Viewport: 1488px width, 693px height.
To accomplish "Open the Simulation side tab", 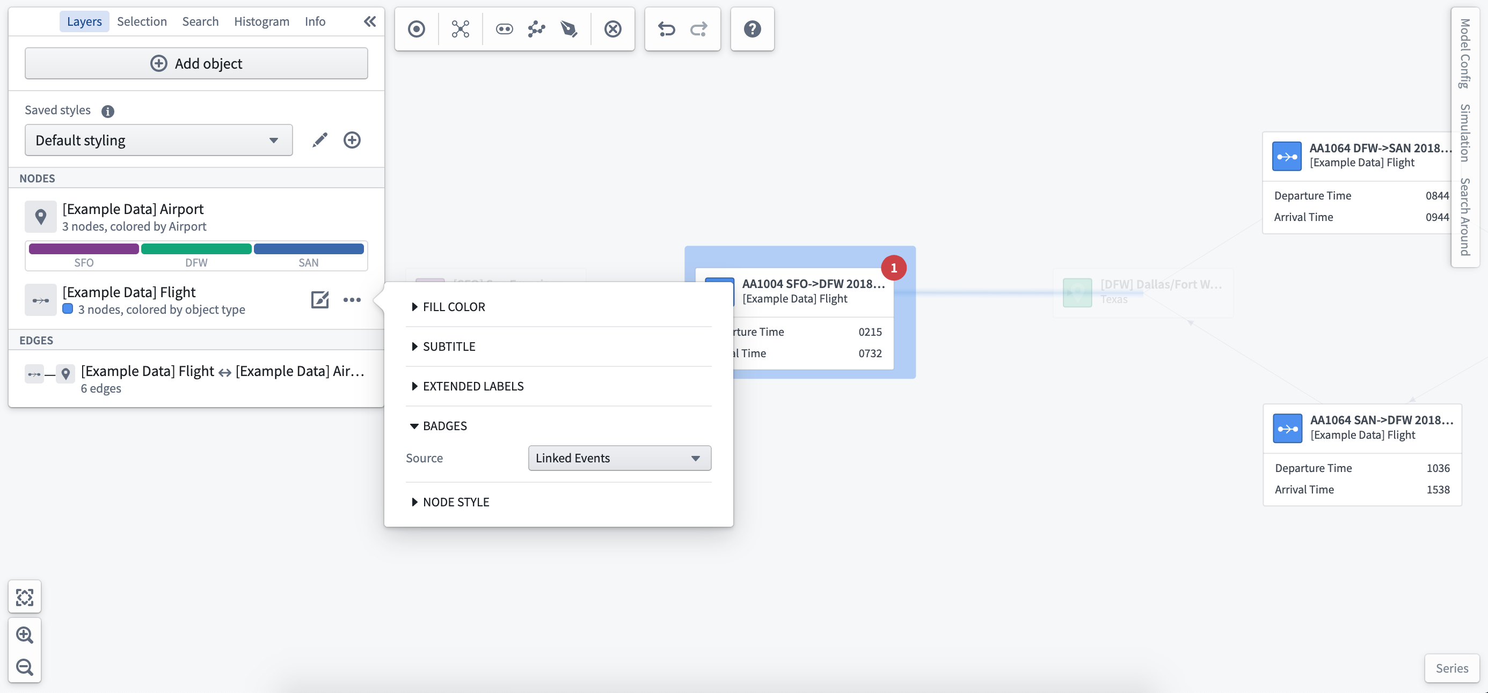I will (x=1464, y=132).
